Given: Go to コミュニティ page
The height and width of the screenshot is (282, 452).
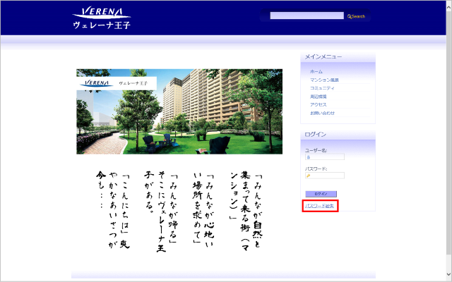Looking at the screenshot, I should coord(322,88).
